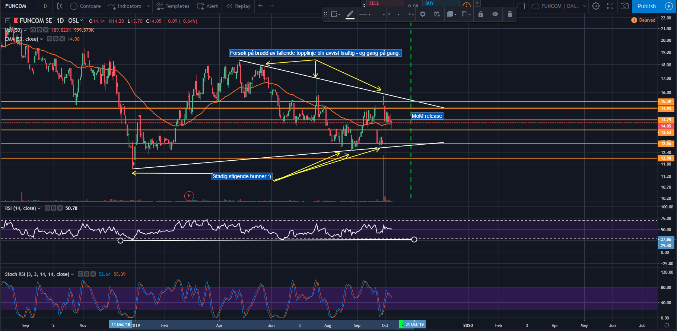This screenshot has height=331, width=677.
Task: Select the MoM release text label
Action: [427, 116]
